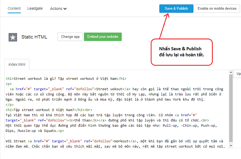Click the partially visible Up button at right
Viewport: 241px width, 159px height.
[x=238, y=74]
